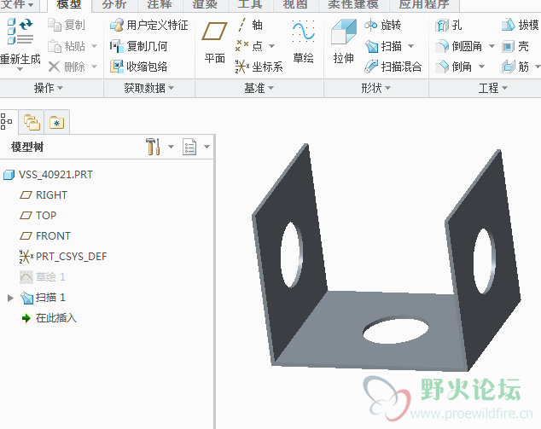Expand the Sweep 1 (扫描 1) tree node
This screenshot has height=429, width=541.
10,298
